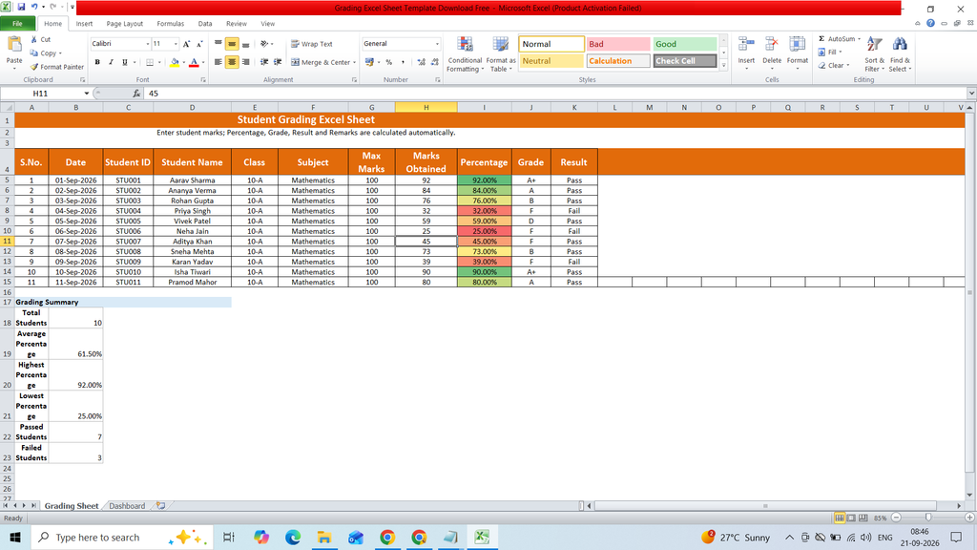Apply fill color using paint bucket icon
The width and height of the screenshot is (977, 550).
click(x=175, y=62)
